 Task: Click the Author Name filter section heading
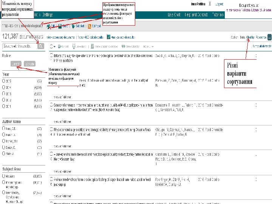pos(11,122)
